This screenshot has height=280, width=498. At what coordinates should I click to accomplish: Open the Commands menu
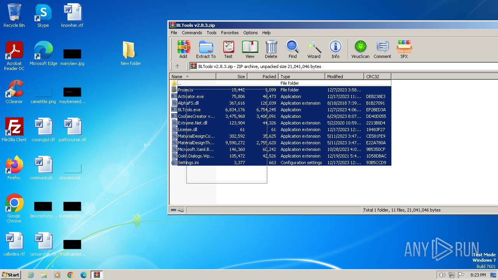click(192, 33)
